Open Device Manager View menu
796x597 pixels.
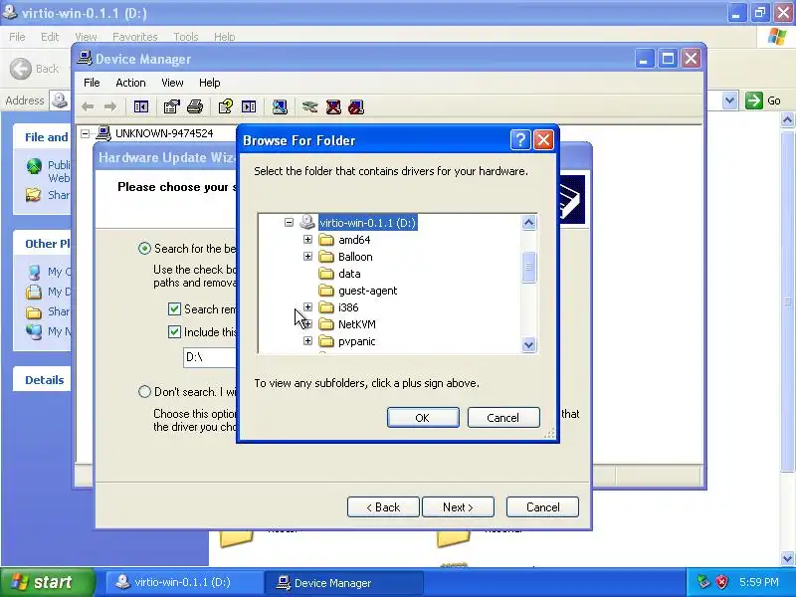click(x=172, y=83)
